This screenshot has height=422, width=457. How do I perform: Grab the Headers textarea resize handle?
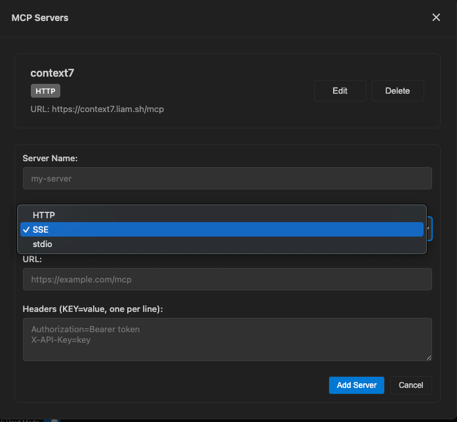click(x=429, y=358)
